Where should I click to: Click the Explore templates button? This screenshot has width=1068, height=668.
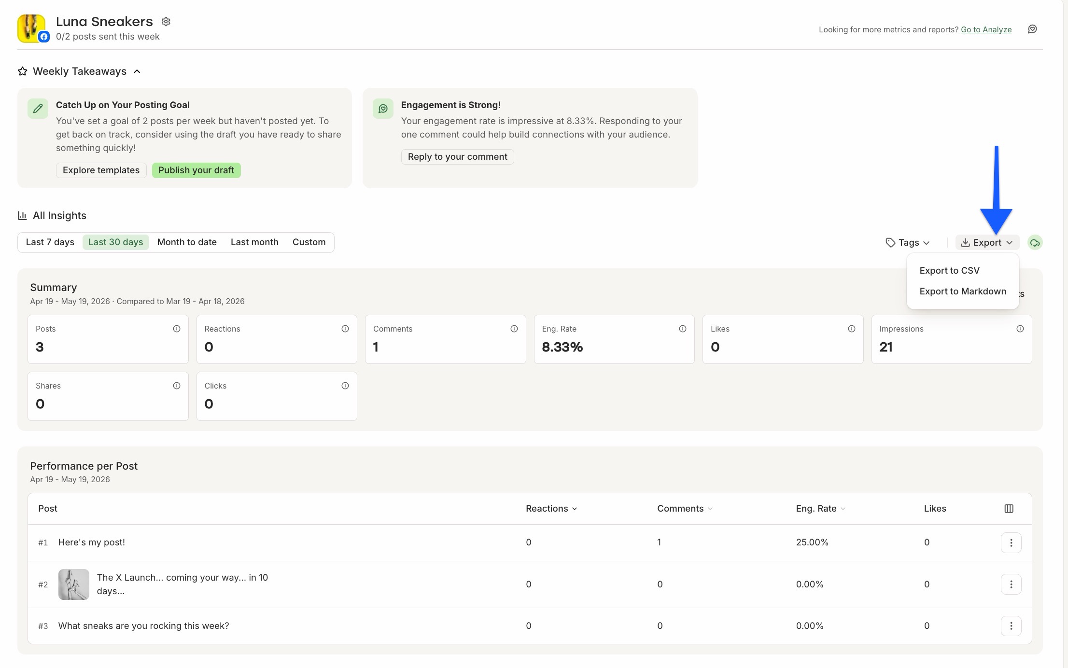coord(101,170)
